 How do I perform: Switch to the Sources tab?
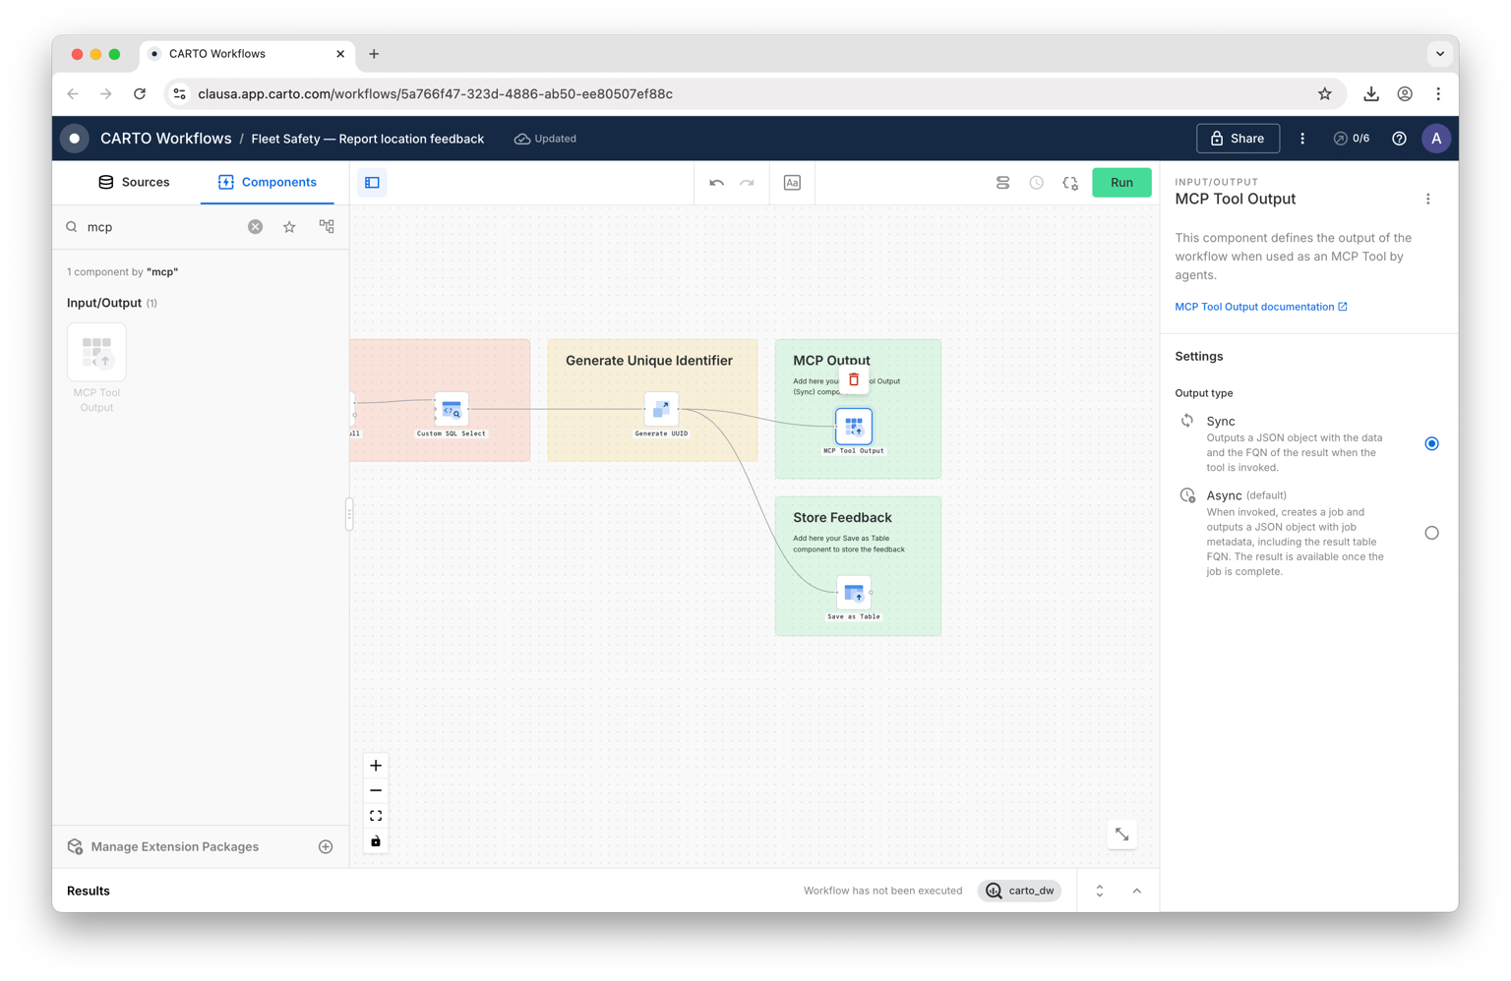pyautogui.click(x=135, y=182)
